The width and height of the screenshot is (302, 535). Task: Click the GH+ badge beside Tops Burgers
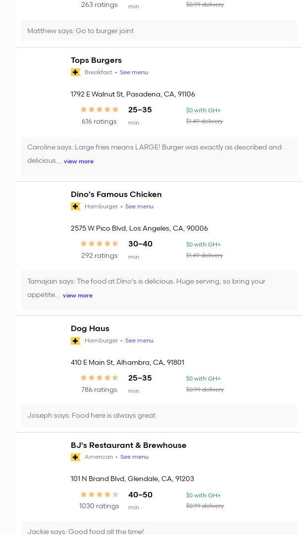[x=76, y=72]
